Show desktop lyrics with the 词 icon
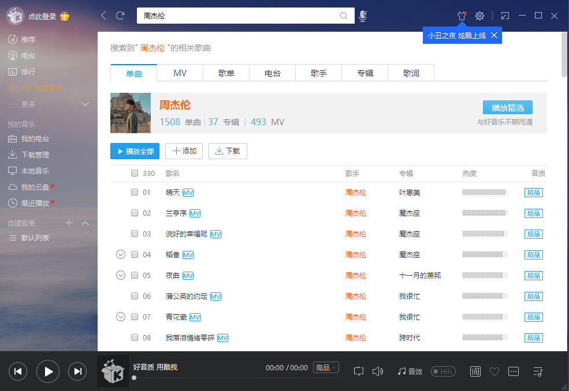 pos(475,371)
